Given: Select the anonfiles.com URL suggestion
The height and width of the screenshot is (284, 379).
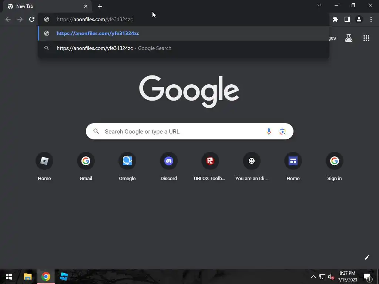Looking at the screenshot, I should point(184,33).
